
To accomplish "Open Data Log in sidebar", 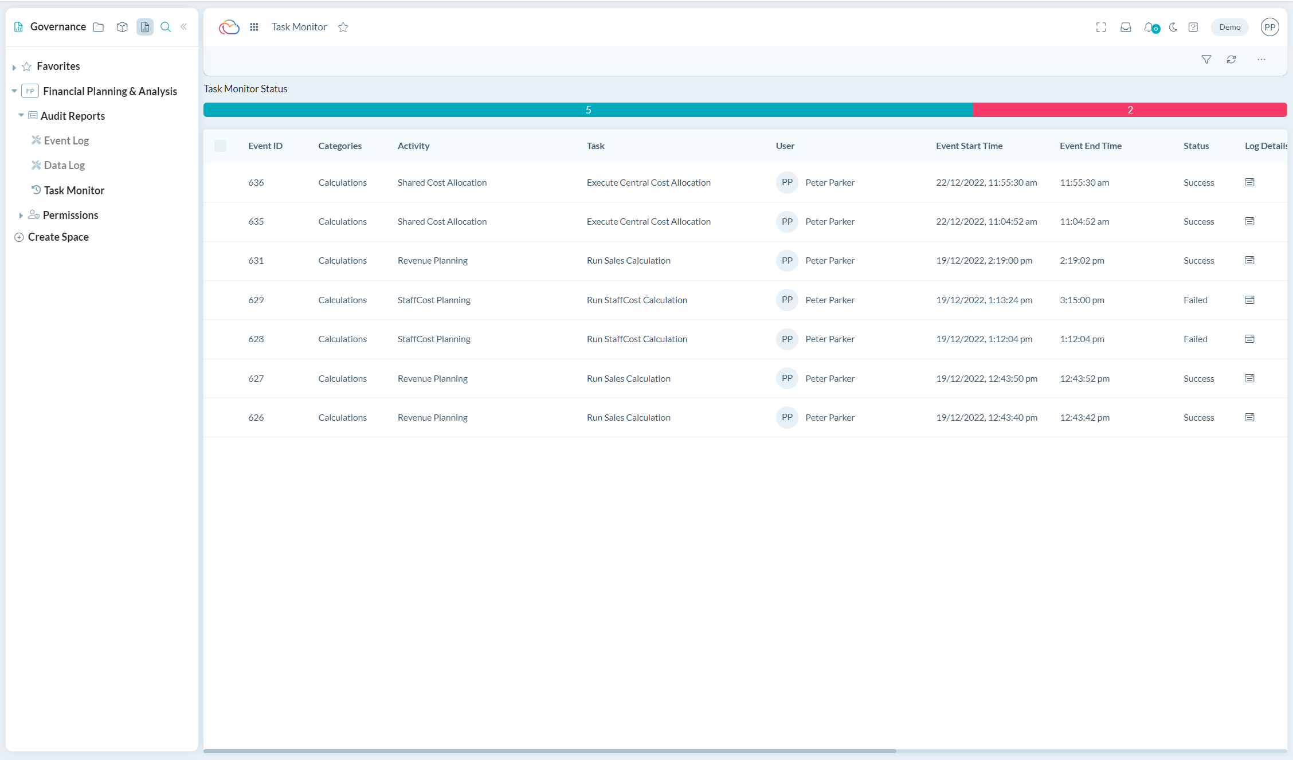I will click(x=64, y=165).
